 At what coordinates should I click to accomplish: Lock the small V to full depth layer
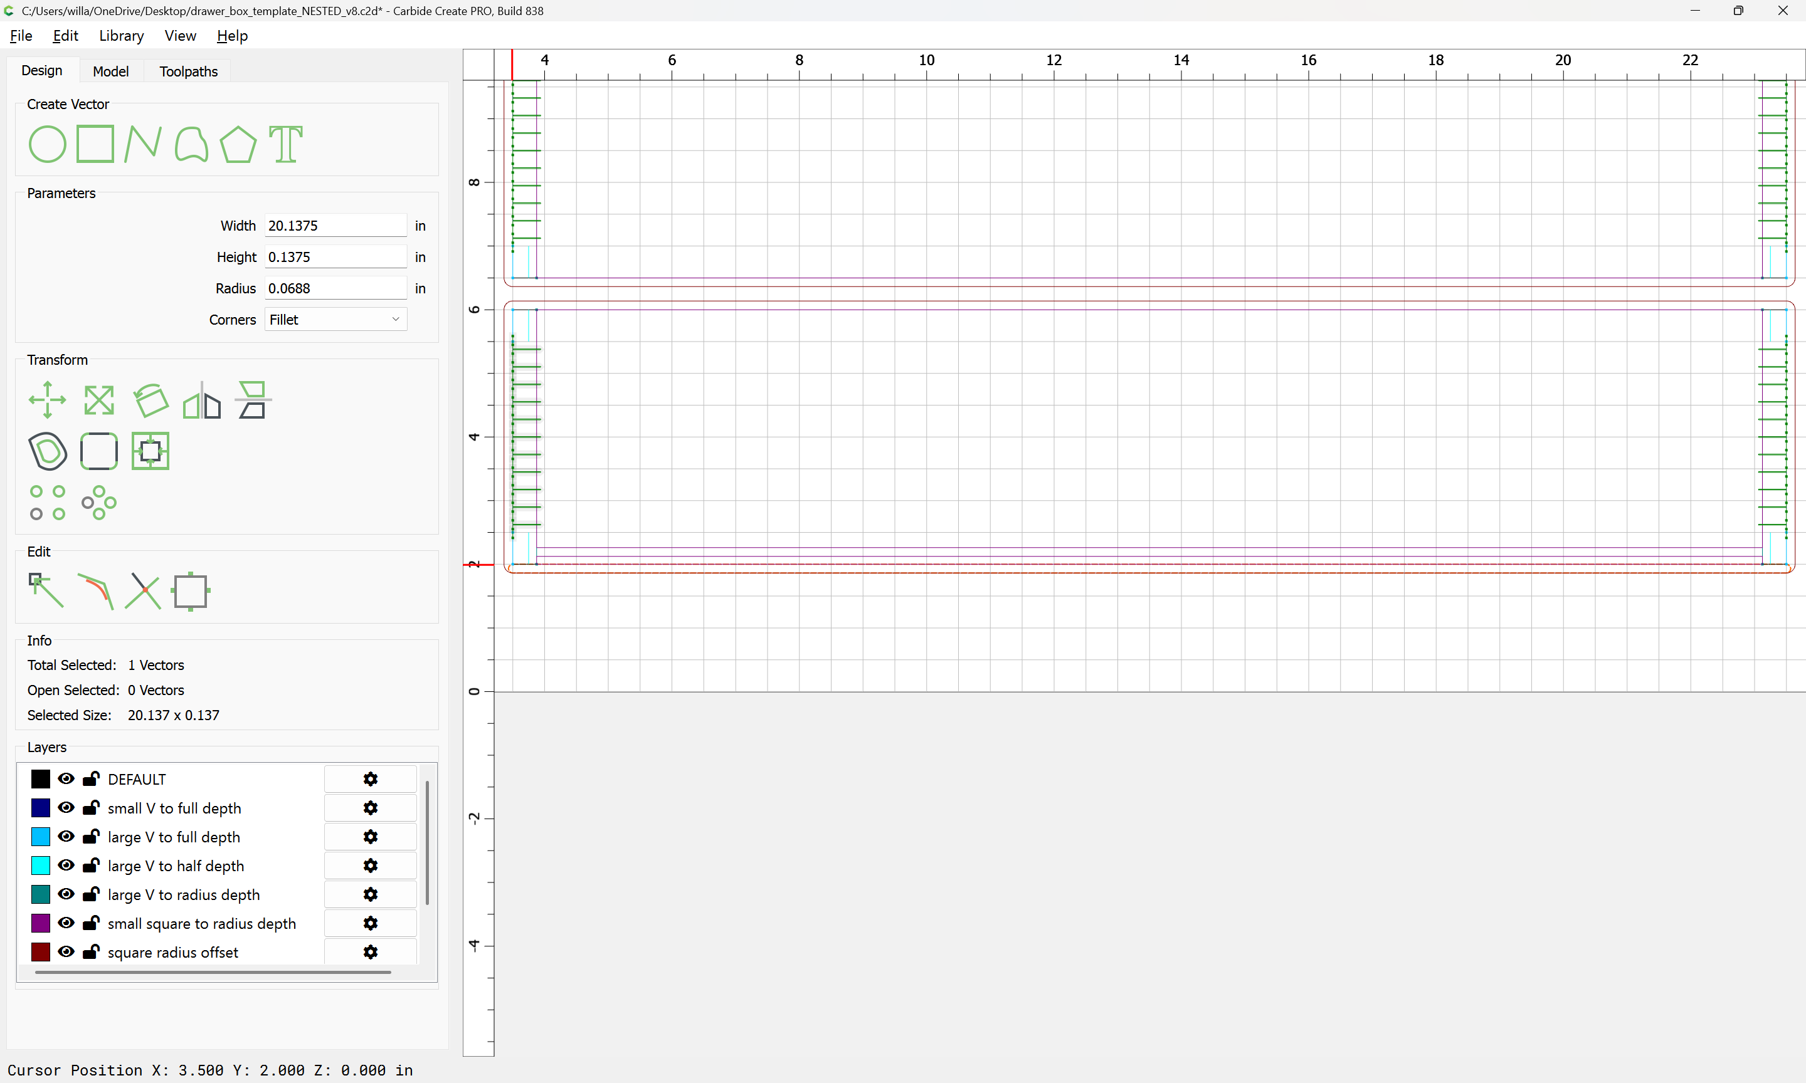pos(90,808)
